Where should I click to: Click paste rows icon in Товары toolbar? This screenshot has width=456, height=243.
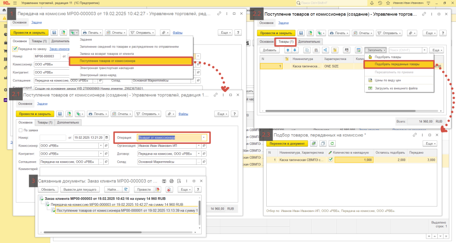click(x=316, y=50)
